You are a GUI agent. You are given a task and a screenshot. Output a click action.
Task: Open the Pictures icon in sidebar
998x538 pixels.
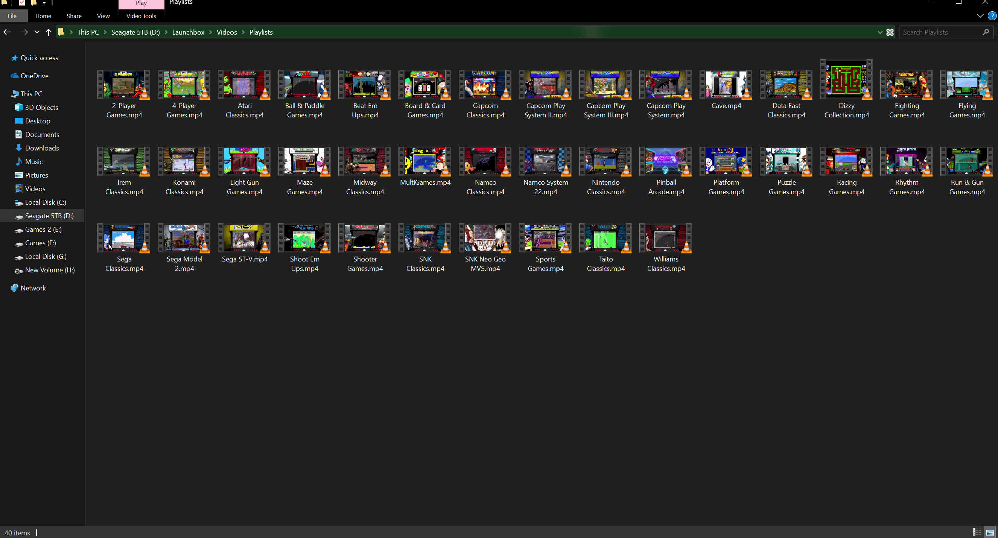(x=18, y=175)
